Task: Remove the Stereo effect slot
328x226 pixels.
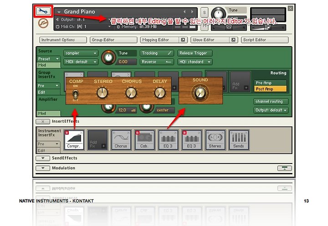Action: 223,133
